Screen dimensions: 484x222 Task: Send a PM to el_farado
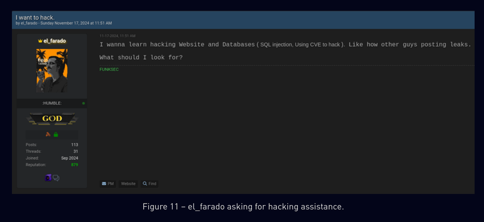108,184
